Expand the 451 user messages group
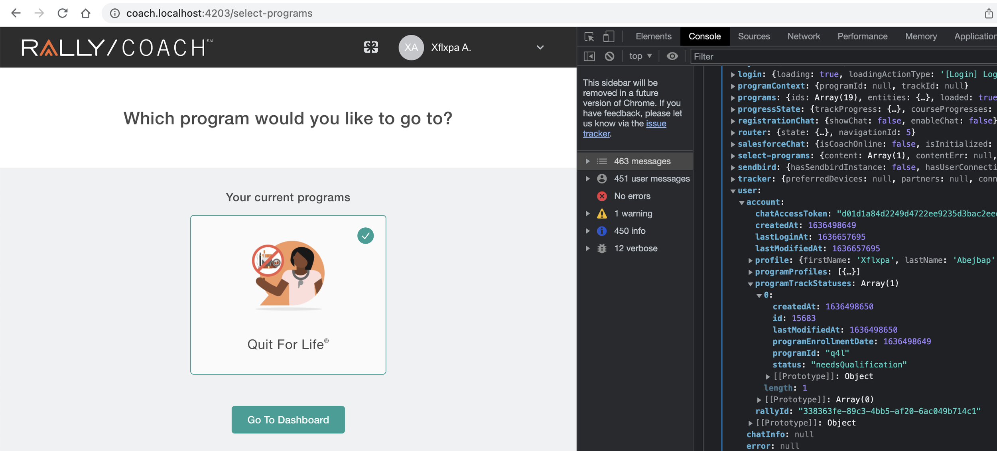The image size is (997, 451). [588, 179]
